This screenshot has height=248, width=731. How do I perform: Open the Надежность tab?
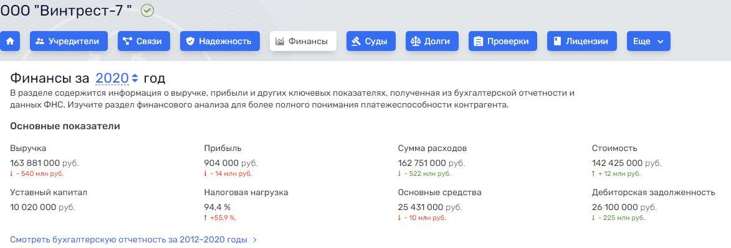point(219,42)
